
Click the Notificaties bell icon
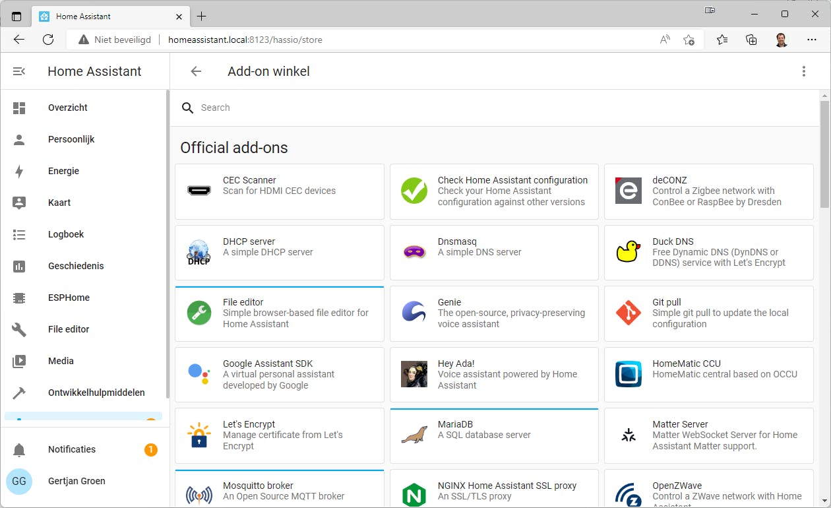click(x=19, y=449)
